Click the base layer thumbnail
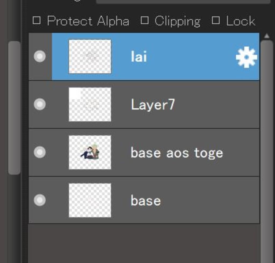The image size is (275, 263). [90, 200]
